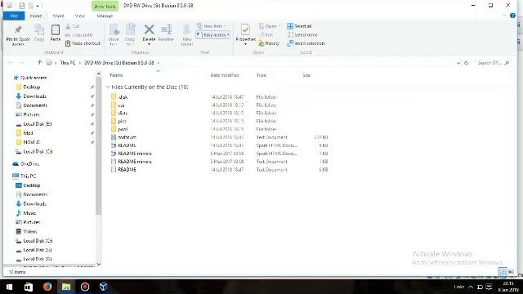Screen dimensions: 523x294
Task: Click Select all in the ribbon
Action: pyautogui.click(x=300, y=26)
